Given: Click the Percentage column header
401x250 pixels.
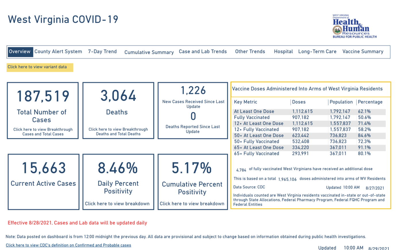Looking at the screenshot, I should pos(370,102).
